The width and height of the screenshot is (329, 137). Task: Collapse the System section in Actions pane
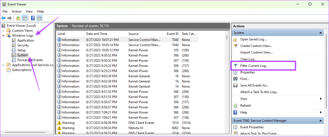coord(321,33)
